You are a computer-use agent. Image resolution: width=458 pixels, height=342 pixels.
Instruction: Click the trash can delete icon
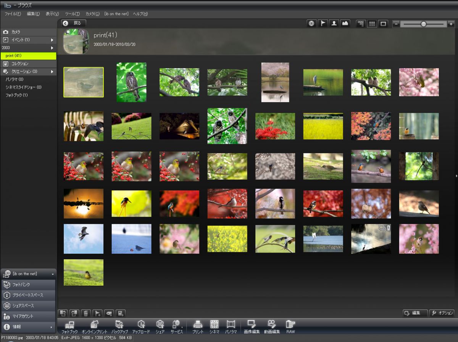86,313
